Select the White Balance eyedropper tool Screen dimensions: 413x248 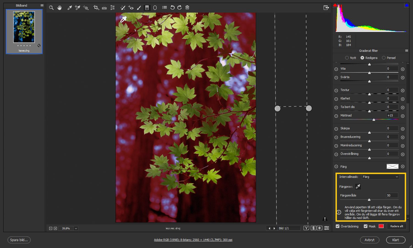pos(70,8)
